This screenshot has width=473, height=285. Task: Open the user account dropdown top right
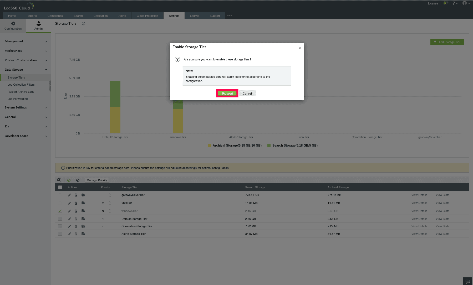pyautogui.click(x=464, y=3)
